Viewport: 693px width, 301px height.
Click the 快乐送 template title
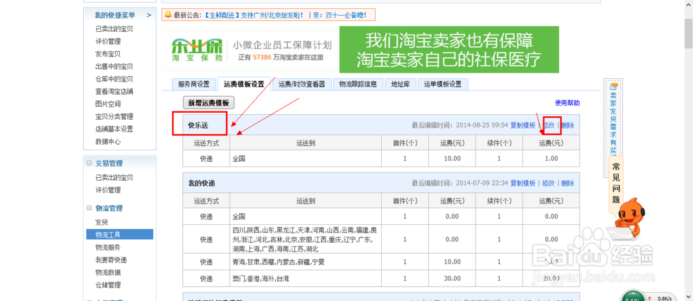point(198,126)
